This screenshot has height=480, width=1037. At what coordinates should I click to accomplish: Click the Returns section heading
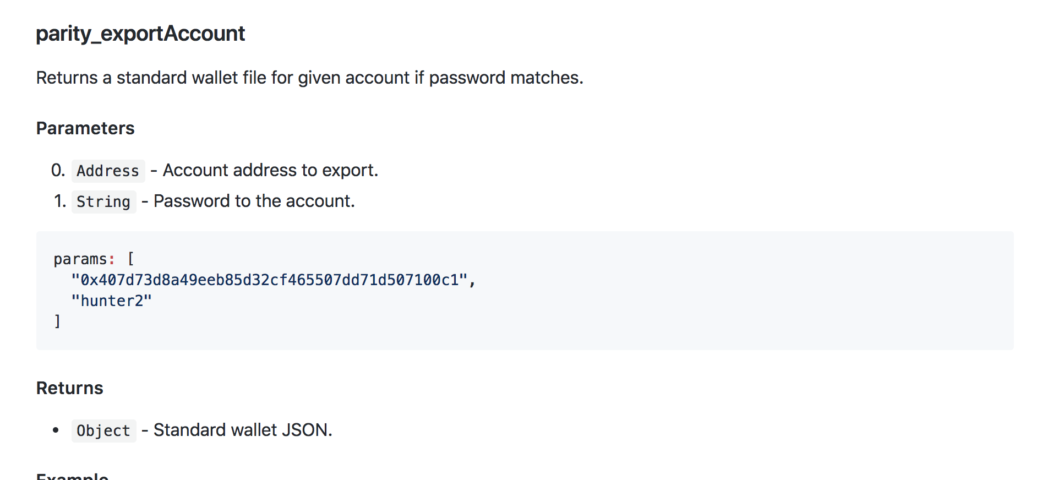pyautogui.click(x=69, y=388)
